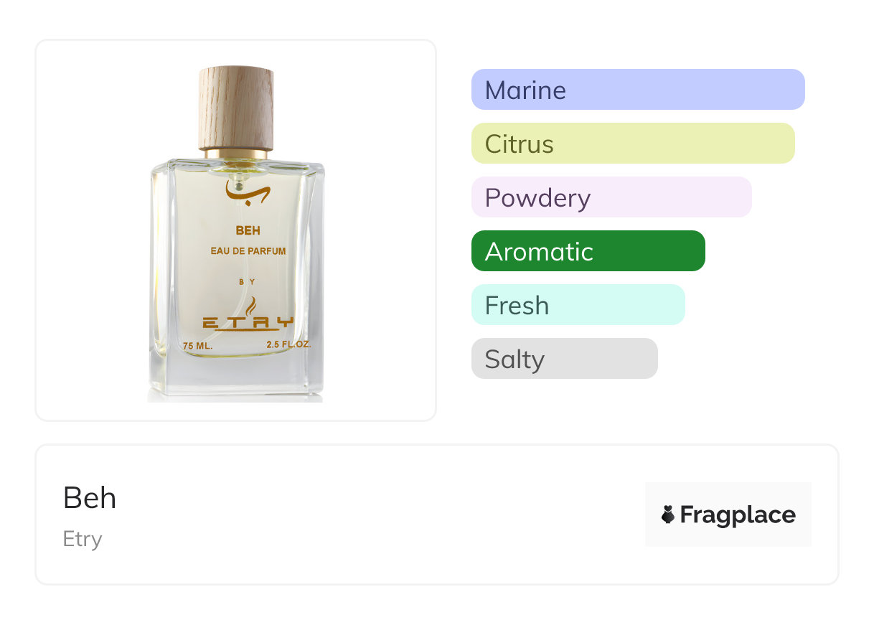Click the gold collar under the wooden cap
Image resolution: width=874 pixels, height=620 pixels.
pos(236,154)
